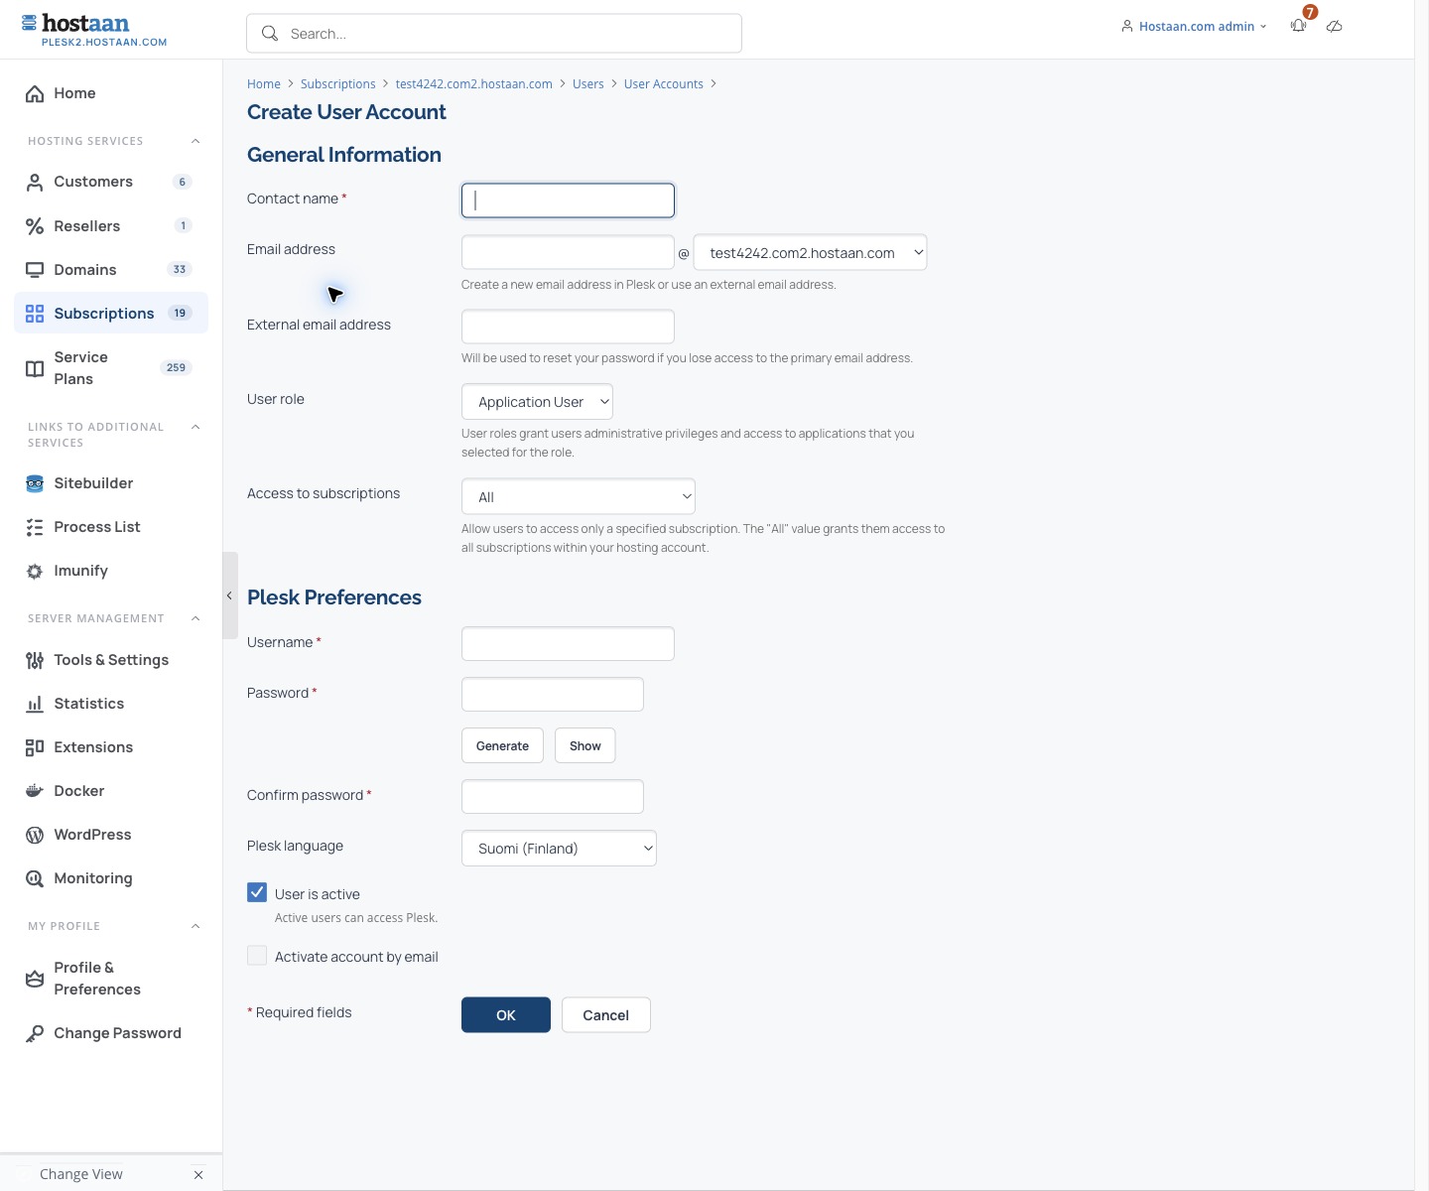
Task: Click the Process List icon
Action: point(35,527)
